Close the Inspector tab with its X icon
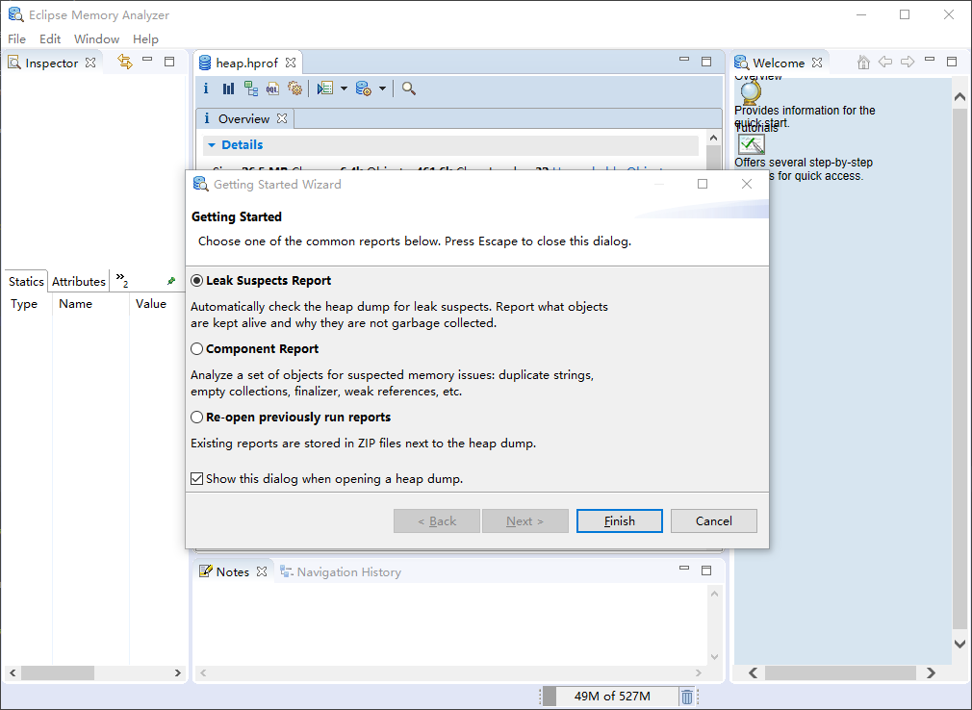972x710 pixels. 90,63
